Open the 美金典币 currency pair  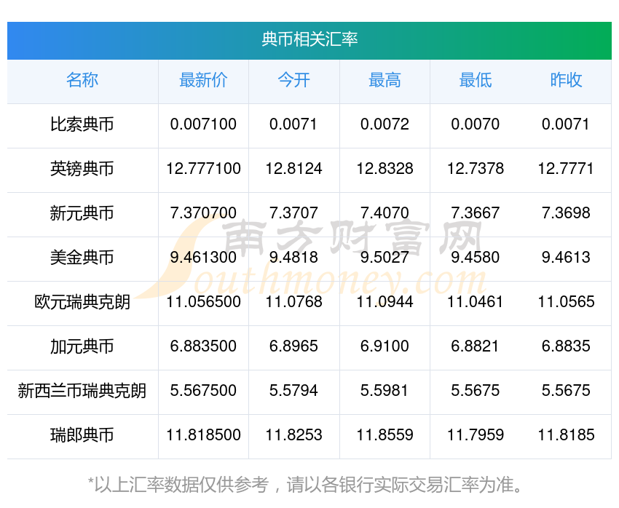pos(82,258)
